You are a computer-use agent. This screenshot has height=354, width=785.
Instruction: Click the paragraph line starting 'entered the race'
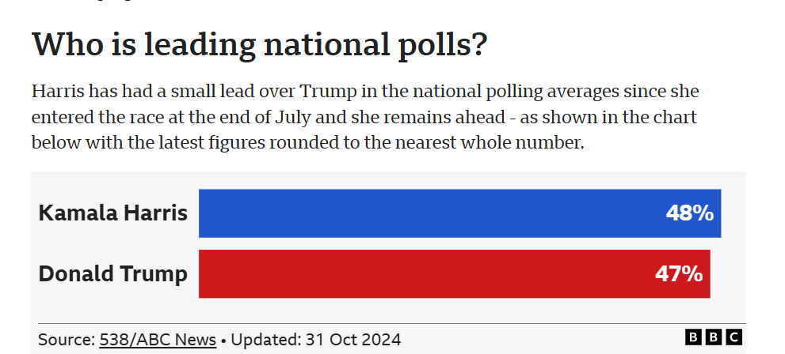click(x=364, y=117)
